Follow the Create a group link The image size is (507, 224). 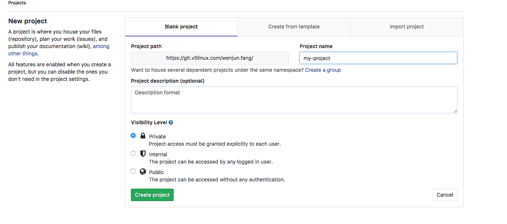[x=323, y=70]
